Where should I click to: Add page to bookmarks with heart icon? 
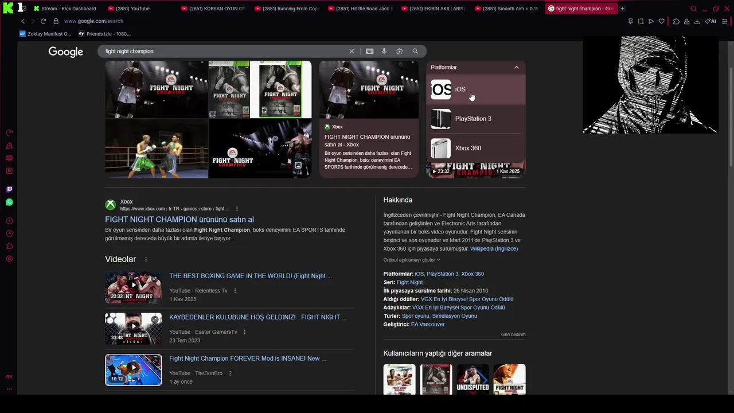661,21
